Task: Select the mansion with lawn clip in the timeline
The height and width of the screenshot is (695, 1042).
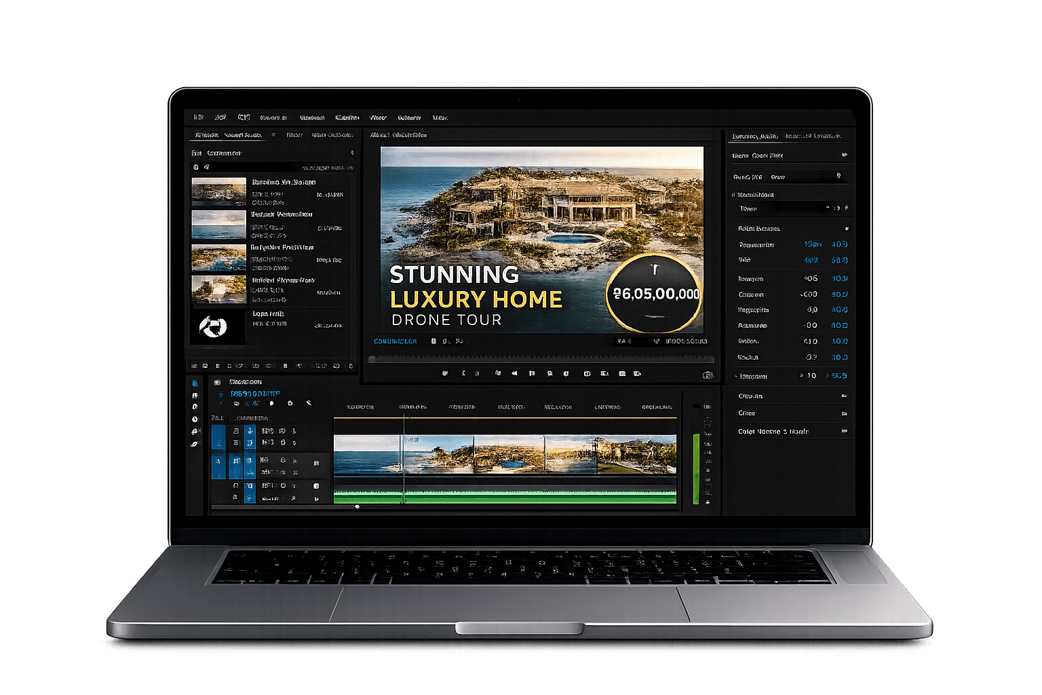Action: click(x=637, y=454)
